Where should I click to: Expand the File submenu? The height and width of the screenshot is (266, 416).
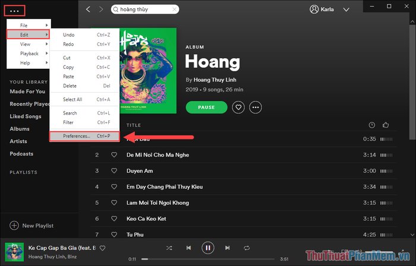coord(29,26)
